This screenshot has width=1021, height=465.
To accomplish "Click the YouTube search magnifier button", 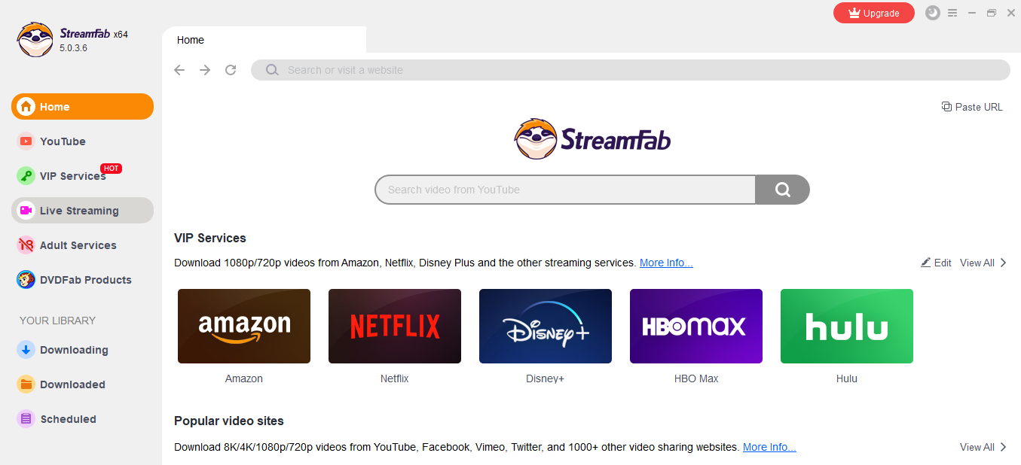I will pyautogui.click(x=783, y=190).
